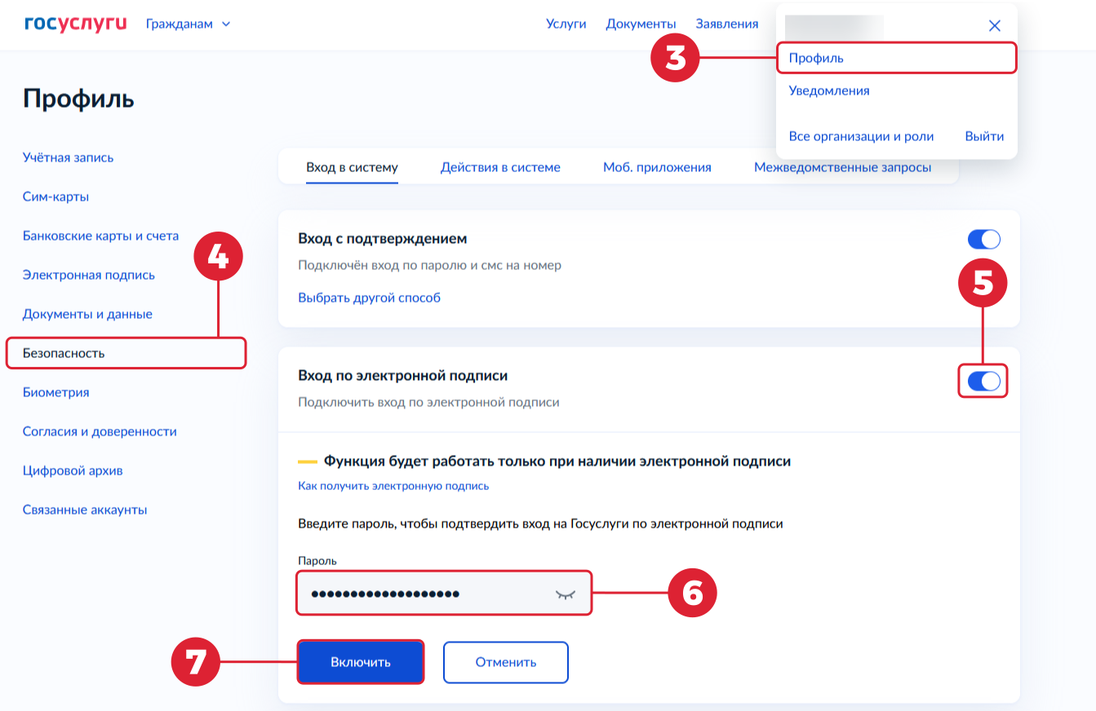Toggle Вход с подтверждением switch
This screenshot has width=1096, height=711.
point(983,239)
